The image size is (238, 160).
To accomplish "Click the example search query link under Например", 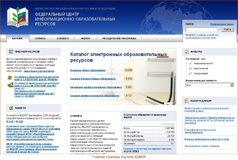I will pos(202,36).
